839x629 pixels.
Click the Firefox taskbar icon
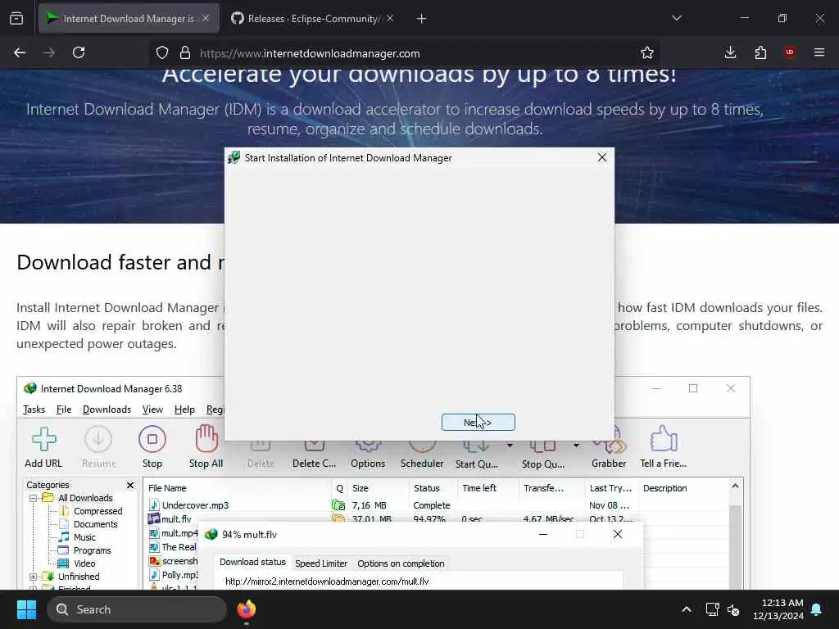tap(246, 609)
